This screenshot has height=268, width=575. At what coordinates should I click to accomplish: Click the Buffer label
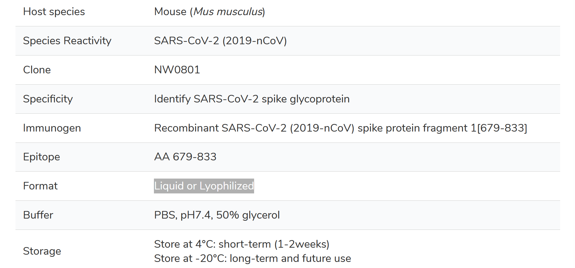coord(38,215)
